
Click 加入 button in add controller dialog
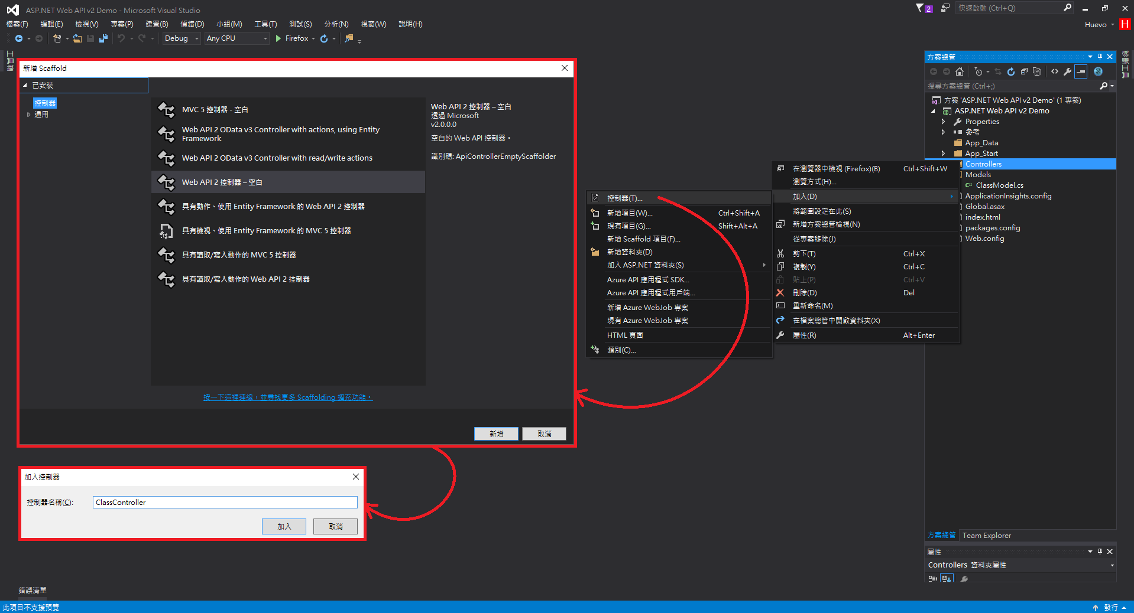284,527
